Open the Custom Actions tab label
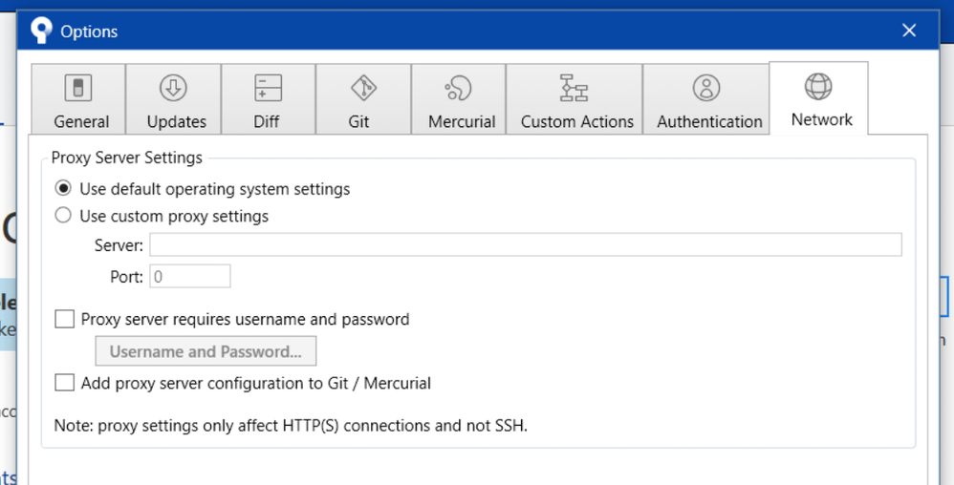This screenshot has width=954, height=485. pyautogui.click(x=577, y=122)
